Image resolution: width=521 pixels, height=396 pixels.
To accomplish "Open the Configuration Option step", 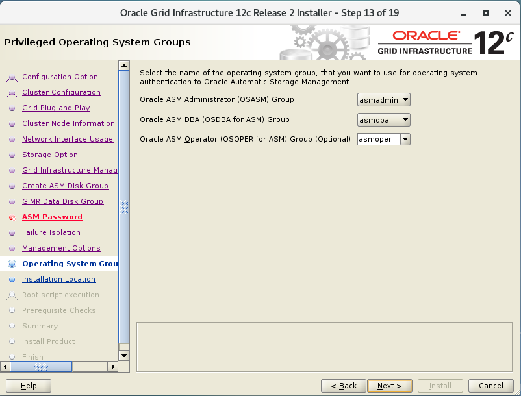I will (x=60, y=77).
